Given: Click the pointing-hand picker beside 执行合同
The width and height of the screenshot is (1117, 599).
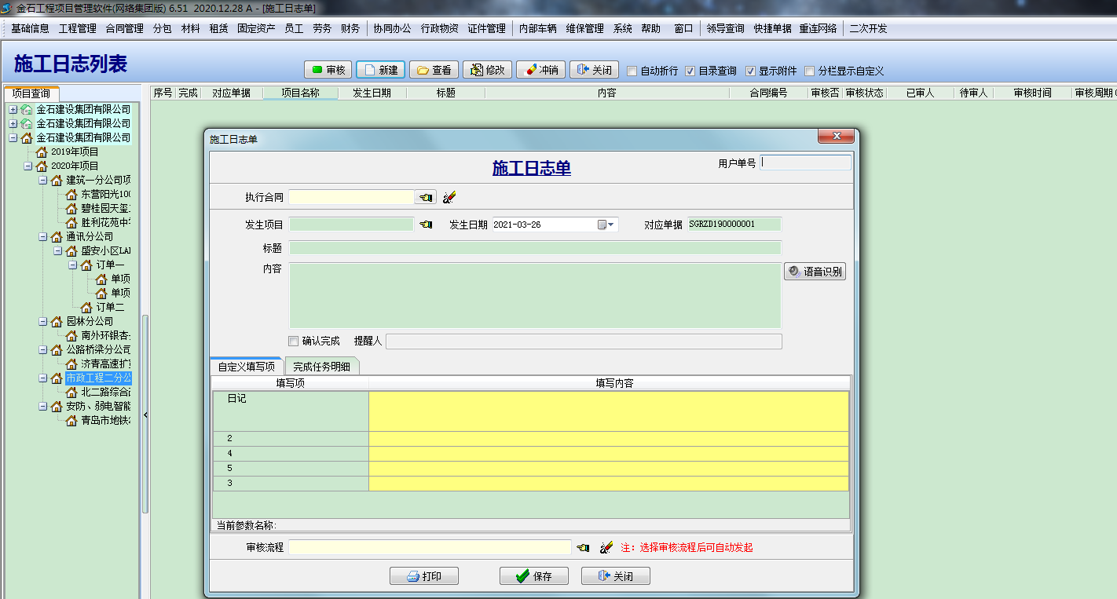Looking at the screenshot, I should click(425, 197).
